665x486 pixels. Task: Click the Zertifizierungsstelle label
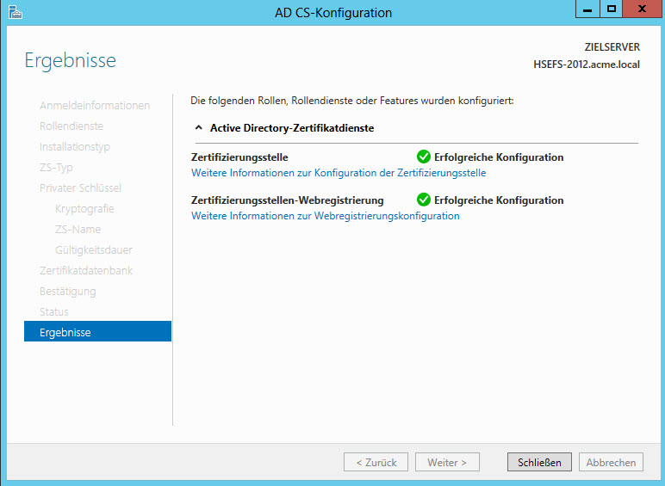pos(239,157)
